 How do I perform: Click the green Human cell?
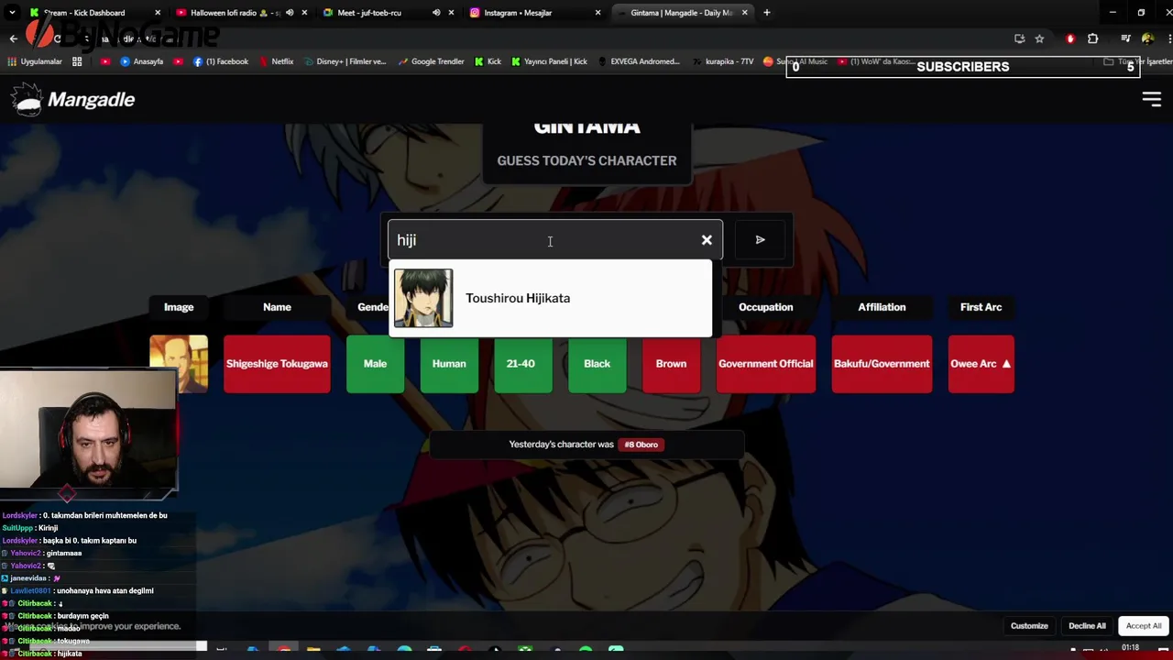(x=449, y=364)
